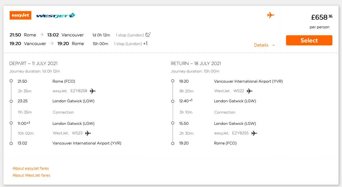
Task: Click the 21:50 Rome departure timeline marker
Action: click(11, 81)
